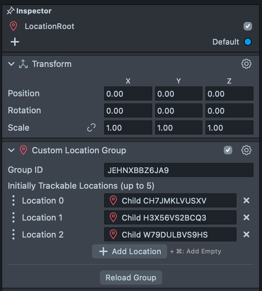Click the Location 2 drag handle dots
The height and width of the screenshot is (291, 262).
13,234
